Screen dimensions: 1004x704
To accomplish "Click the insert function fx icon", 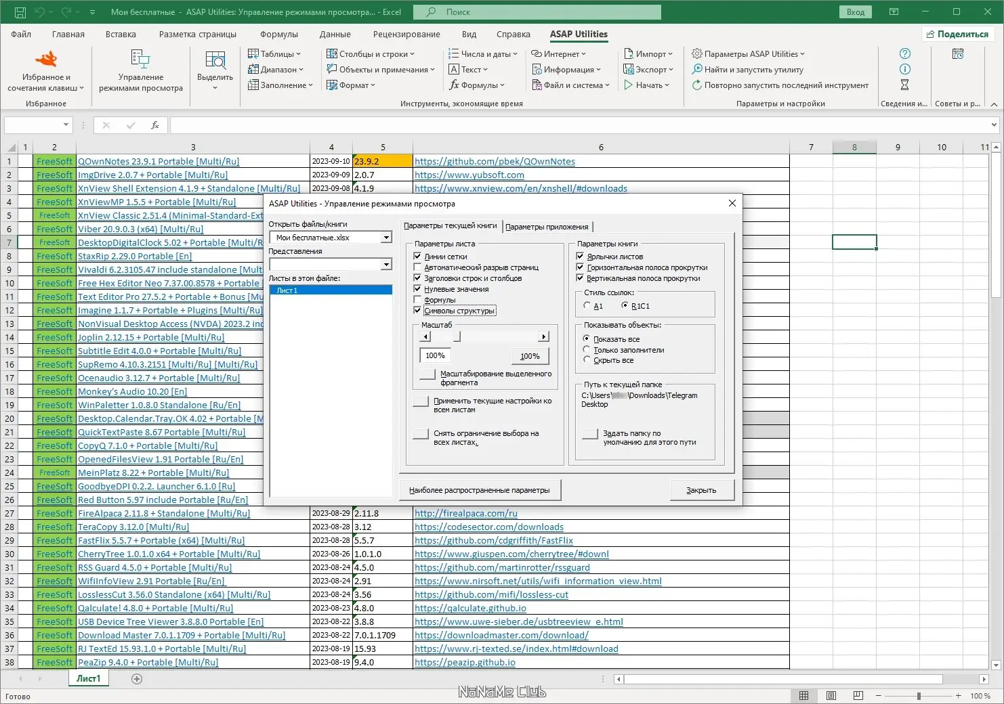I will (154, 125).
